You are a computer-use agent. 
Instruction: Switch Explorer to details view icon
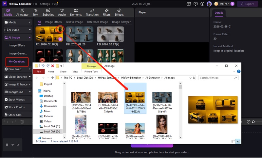233,141
